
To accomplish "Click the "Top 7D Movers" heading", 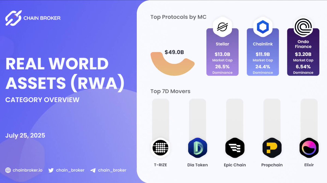I will (170, 91).
